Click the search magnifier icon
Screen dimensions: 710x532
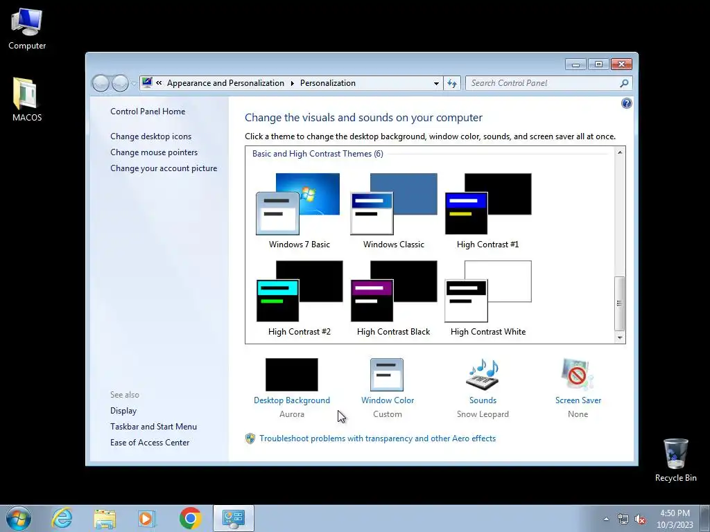(624, 83)
